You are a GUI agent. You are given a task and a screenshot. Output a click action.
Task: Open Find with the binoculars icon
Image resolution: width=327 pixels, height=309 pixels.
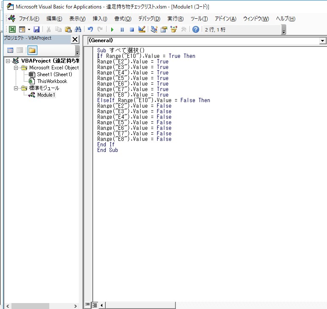click(x=78, y=29)
